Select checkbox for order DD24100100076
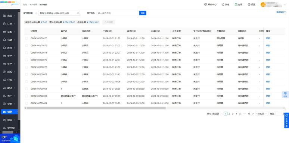This screenshot has height=143, width=289. point(27,60)
